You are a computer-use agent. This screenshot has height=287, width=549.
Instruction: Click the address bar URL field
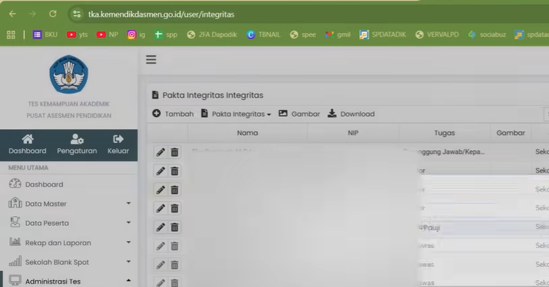pyautogui.click(x=308, y=14)
